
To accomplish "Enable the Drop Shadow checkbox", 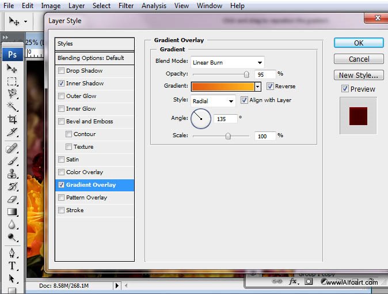I will [61, 71].
